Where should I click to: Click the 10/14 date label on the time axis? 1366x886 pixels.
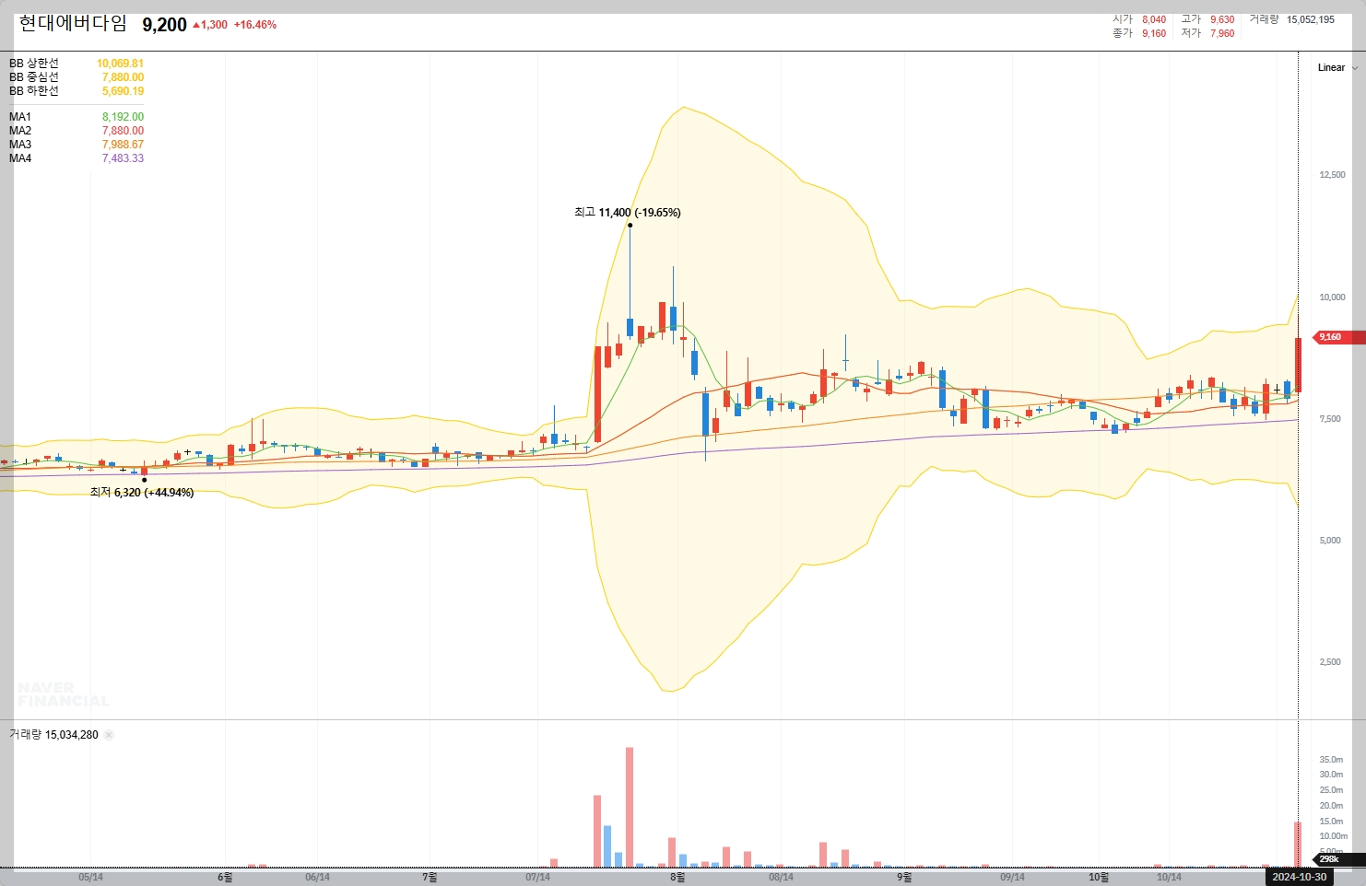1169,877
